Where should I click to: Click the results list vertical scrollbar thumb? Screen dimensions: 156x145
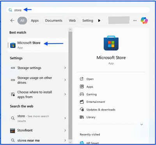[x=70, y=85]
